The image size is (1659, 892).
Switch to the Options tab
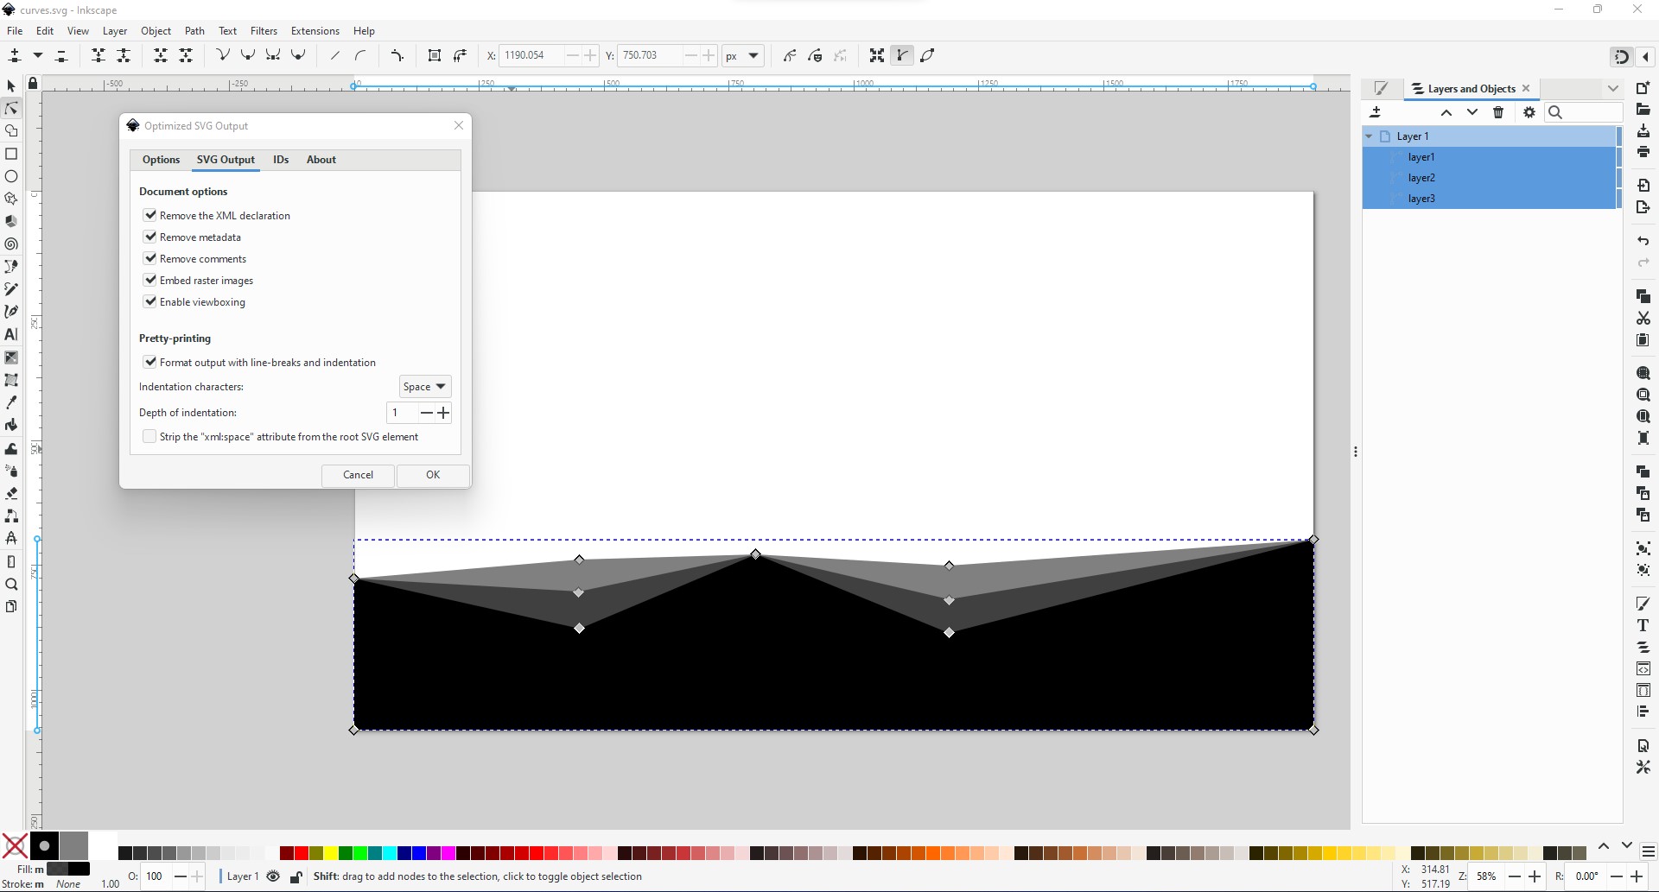(x=161, y=160)
